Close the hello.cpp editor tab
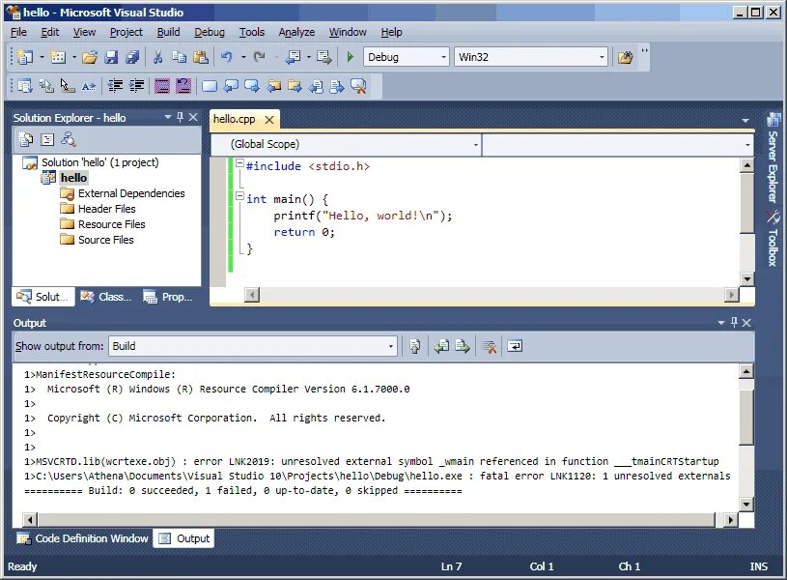787x580 pixels. click(269, 120)
